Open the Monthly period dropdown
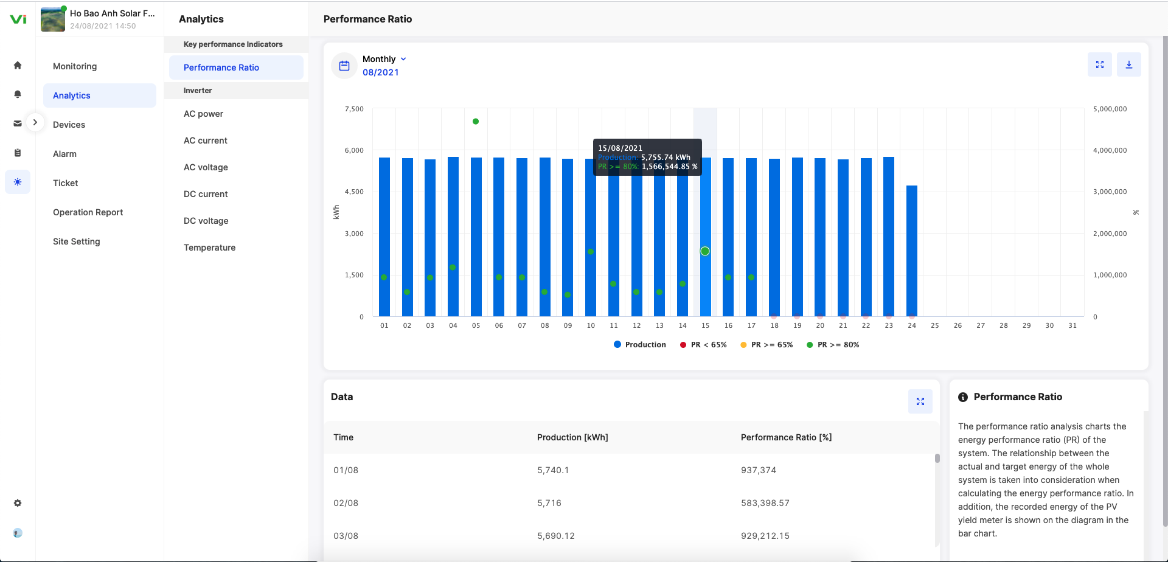 point(384,59)
